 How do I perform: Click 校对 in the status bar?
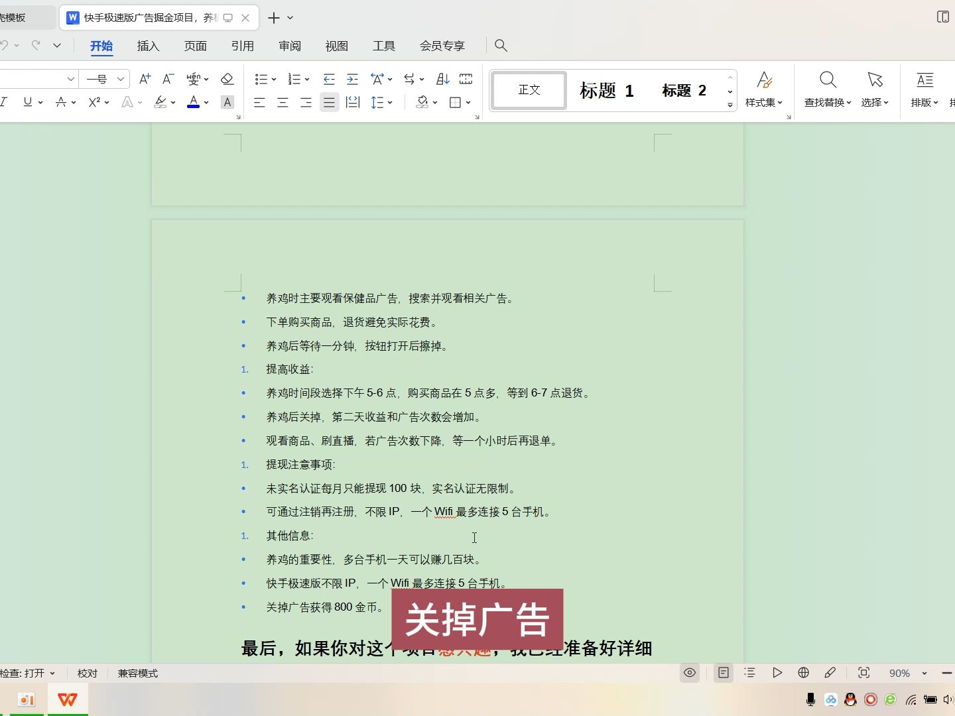pyautogui.click(x=88, y=673)
